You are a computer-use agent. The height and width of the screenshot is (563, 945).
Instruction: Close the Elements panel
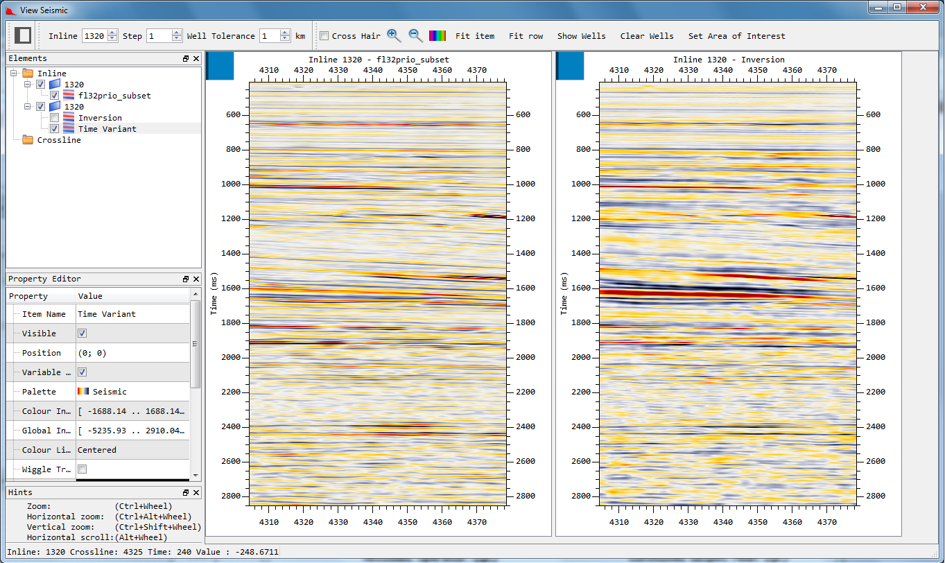pyautogui.click(x=196, y=59)
